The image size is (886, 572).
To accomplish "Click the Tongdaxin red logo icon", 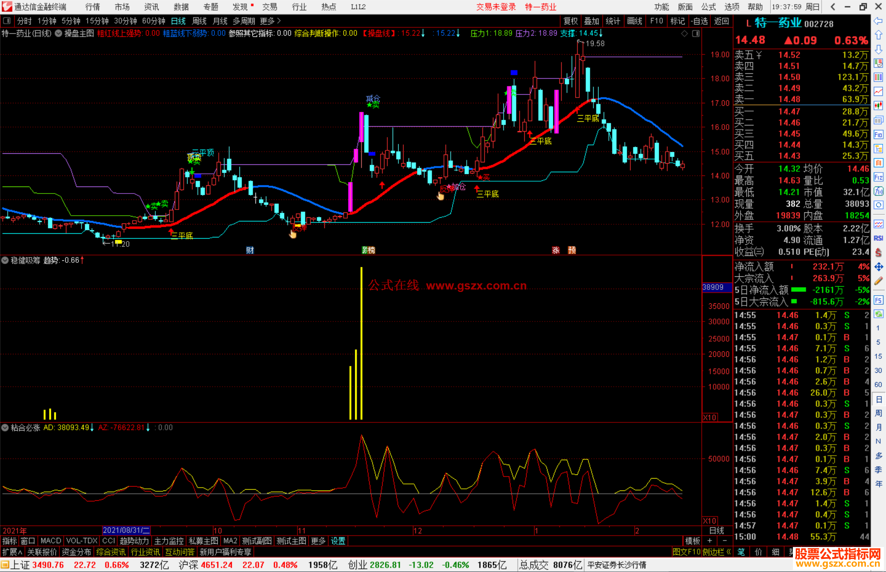I will (7, 7).
